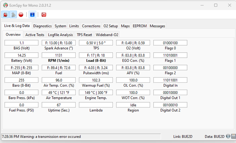This screenshot has height=143, width=236.
Task: Switch to the Maps tab
Action: (125, 26)
